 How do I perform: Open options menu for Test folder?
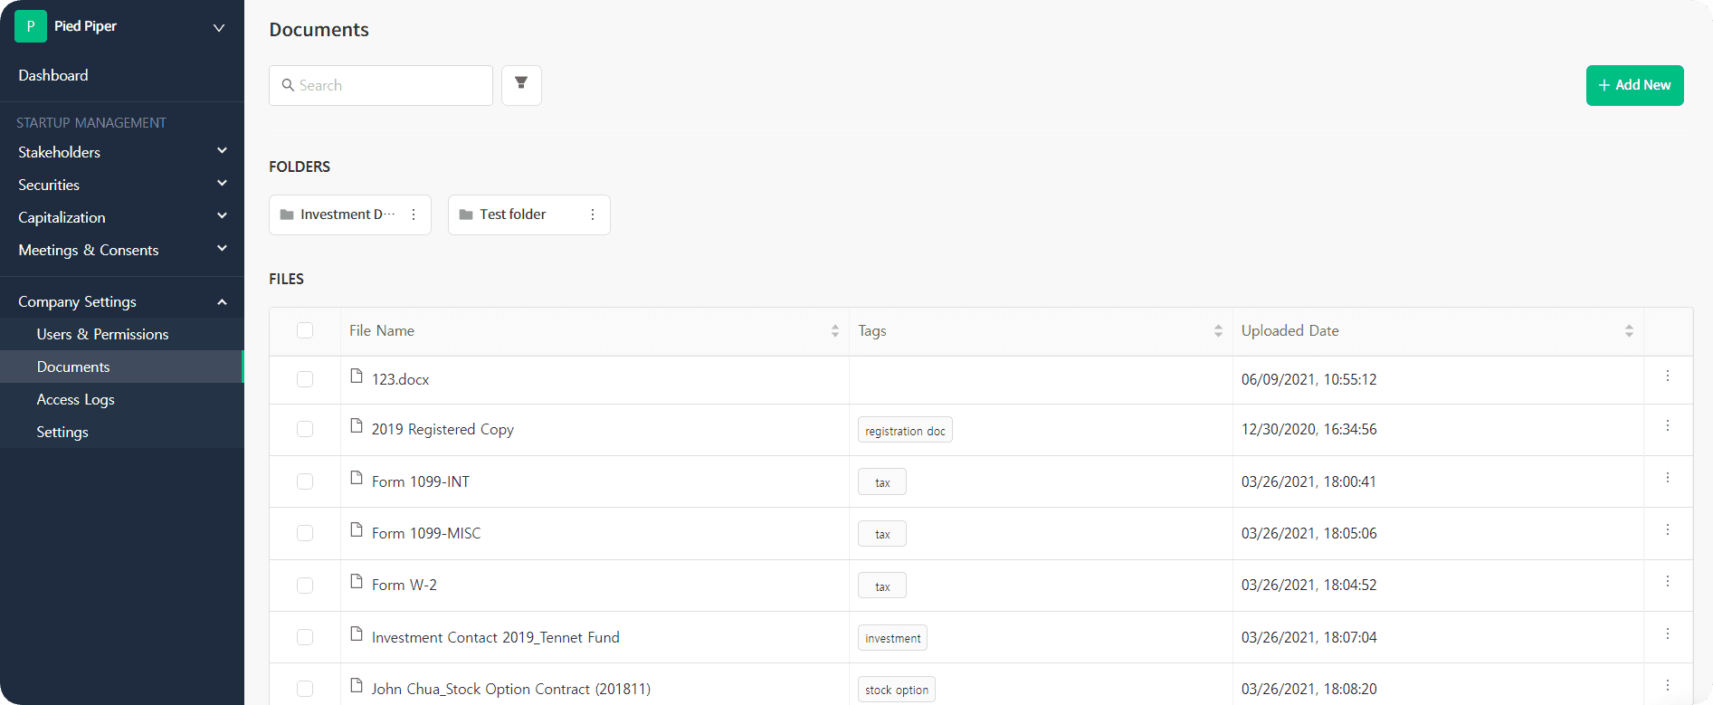(x=593, y=214)
